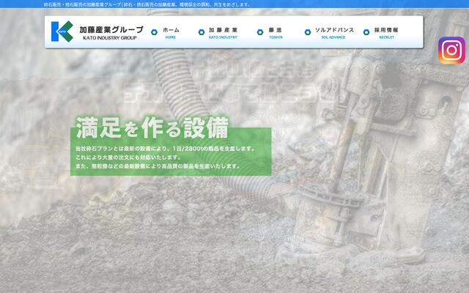Open the 採用情報 RECRUIT menu item
Image resolution: width=469 pixels, height=293 pixels.
[386, 33]
